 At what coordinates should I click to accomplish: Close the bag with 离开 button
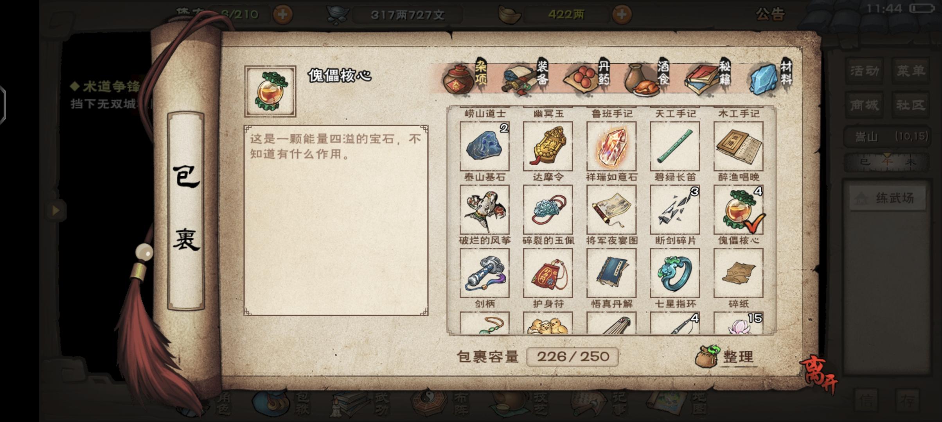pos(819,374)
